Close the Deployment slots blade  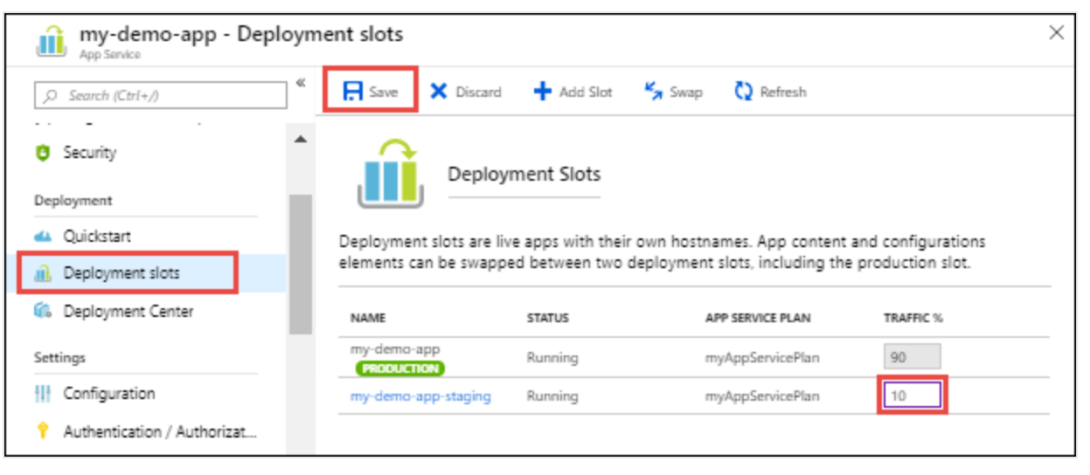tap(1056, 33)
